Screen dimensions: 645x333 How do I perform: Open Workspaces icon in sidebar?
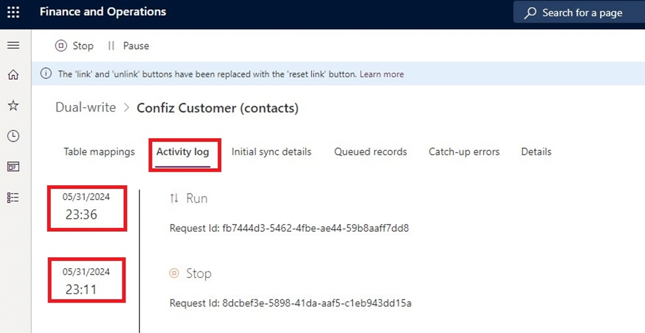(x=13, y=166)
